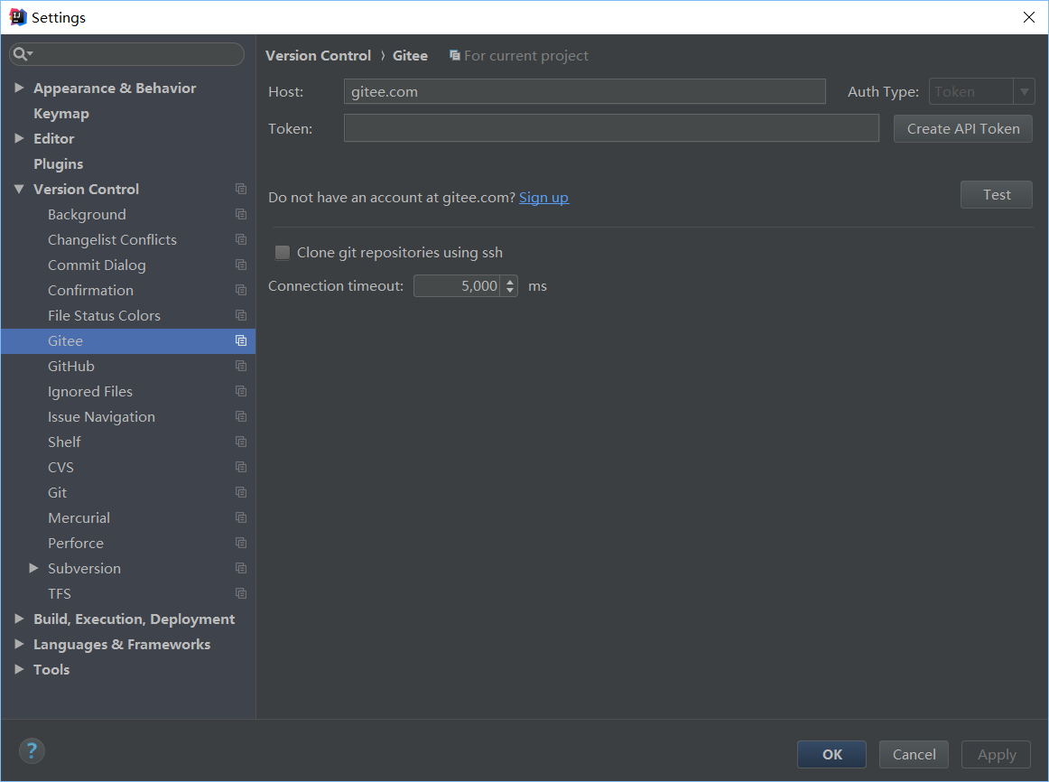Click the project icon next to GitHub

[241, 366]
